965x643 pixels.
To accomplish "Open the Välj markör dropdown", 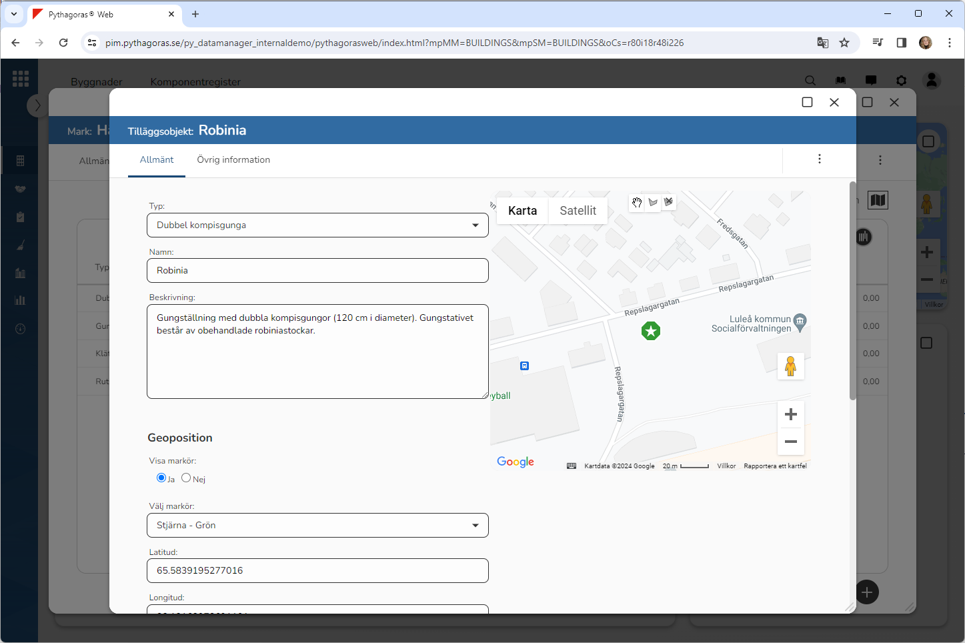I will point(317,526).
